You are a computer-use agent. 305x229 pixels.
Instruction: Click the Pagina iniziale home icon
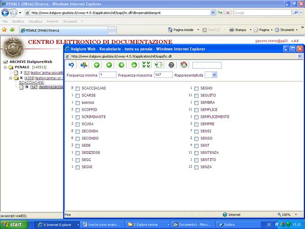click(x=171, y=30)
